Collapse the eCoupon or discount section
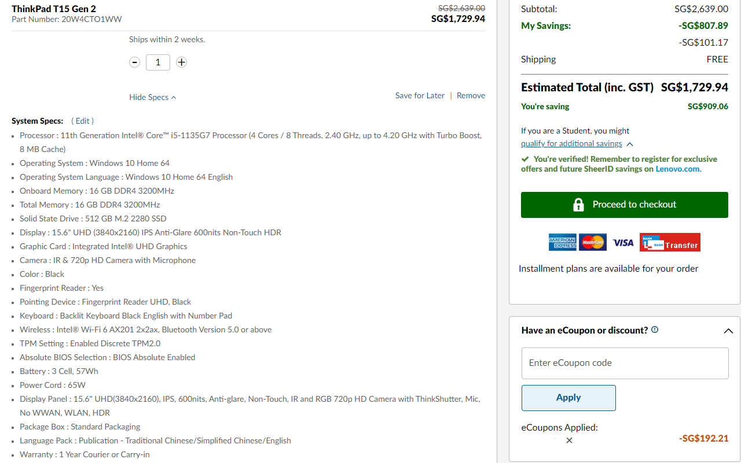This screenshot has width=741, height=463. (728, 331)
